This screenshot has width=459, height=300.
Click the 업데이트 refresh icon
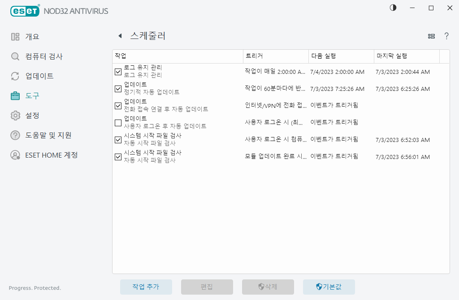(x=15, y=76)
